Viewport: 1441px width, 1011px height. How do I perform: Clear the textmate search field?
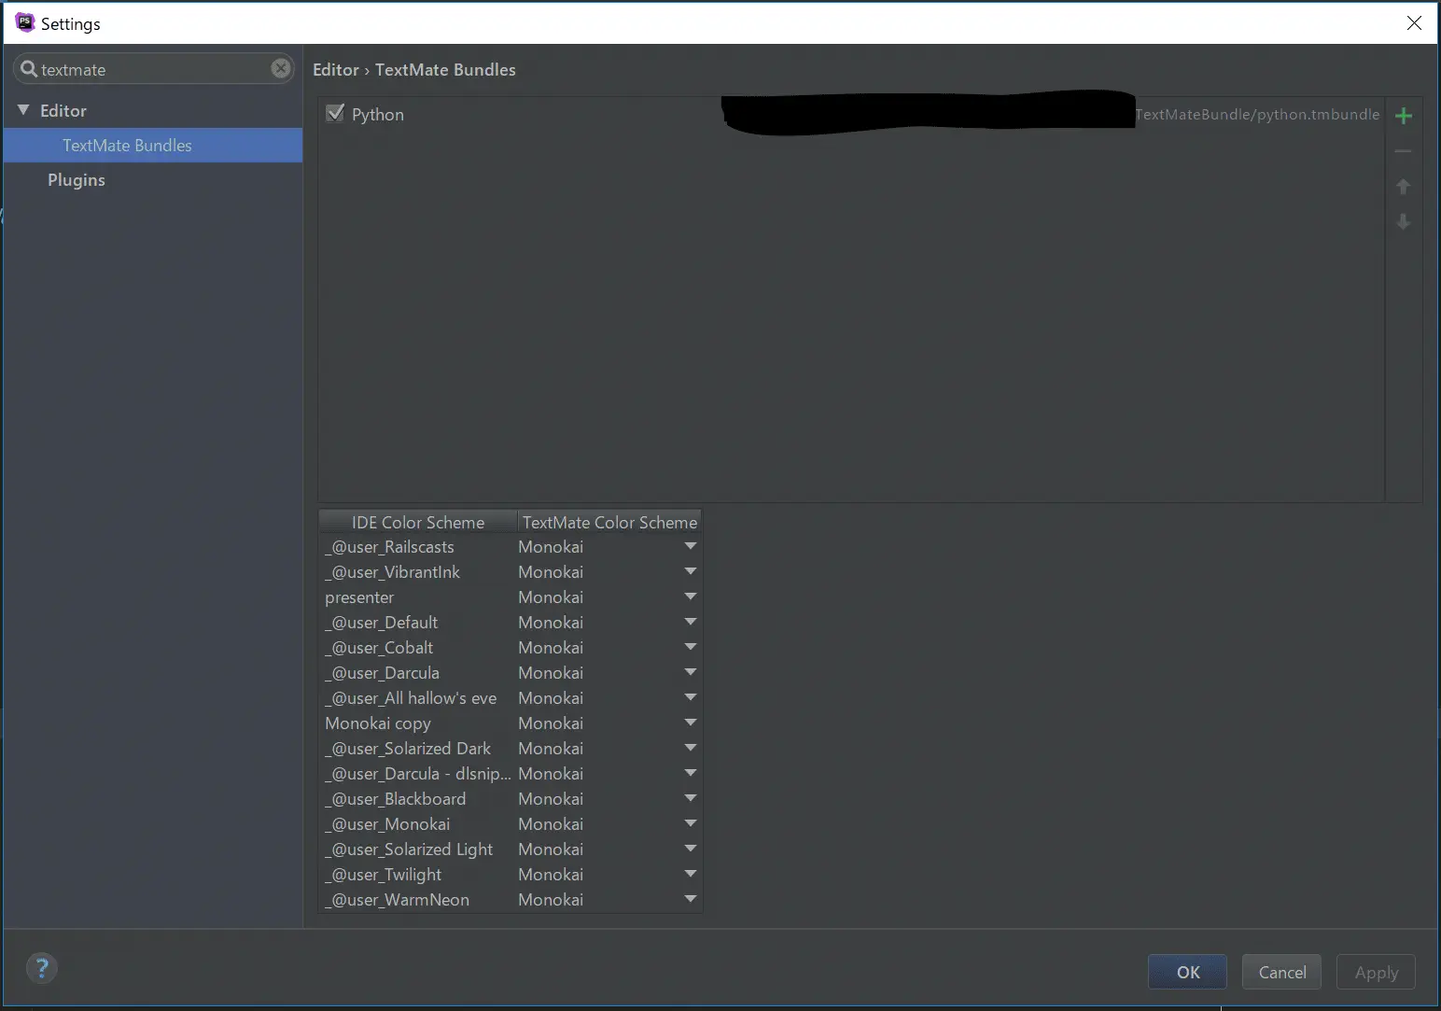280,68
